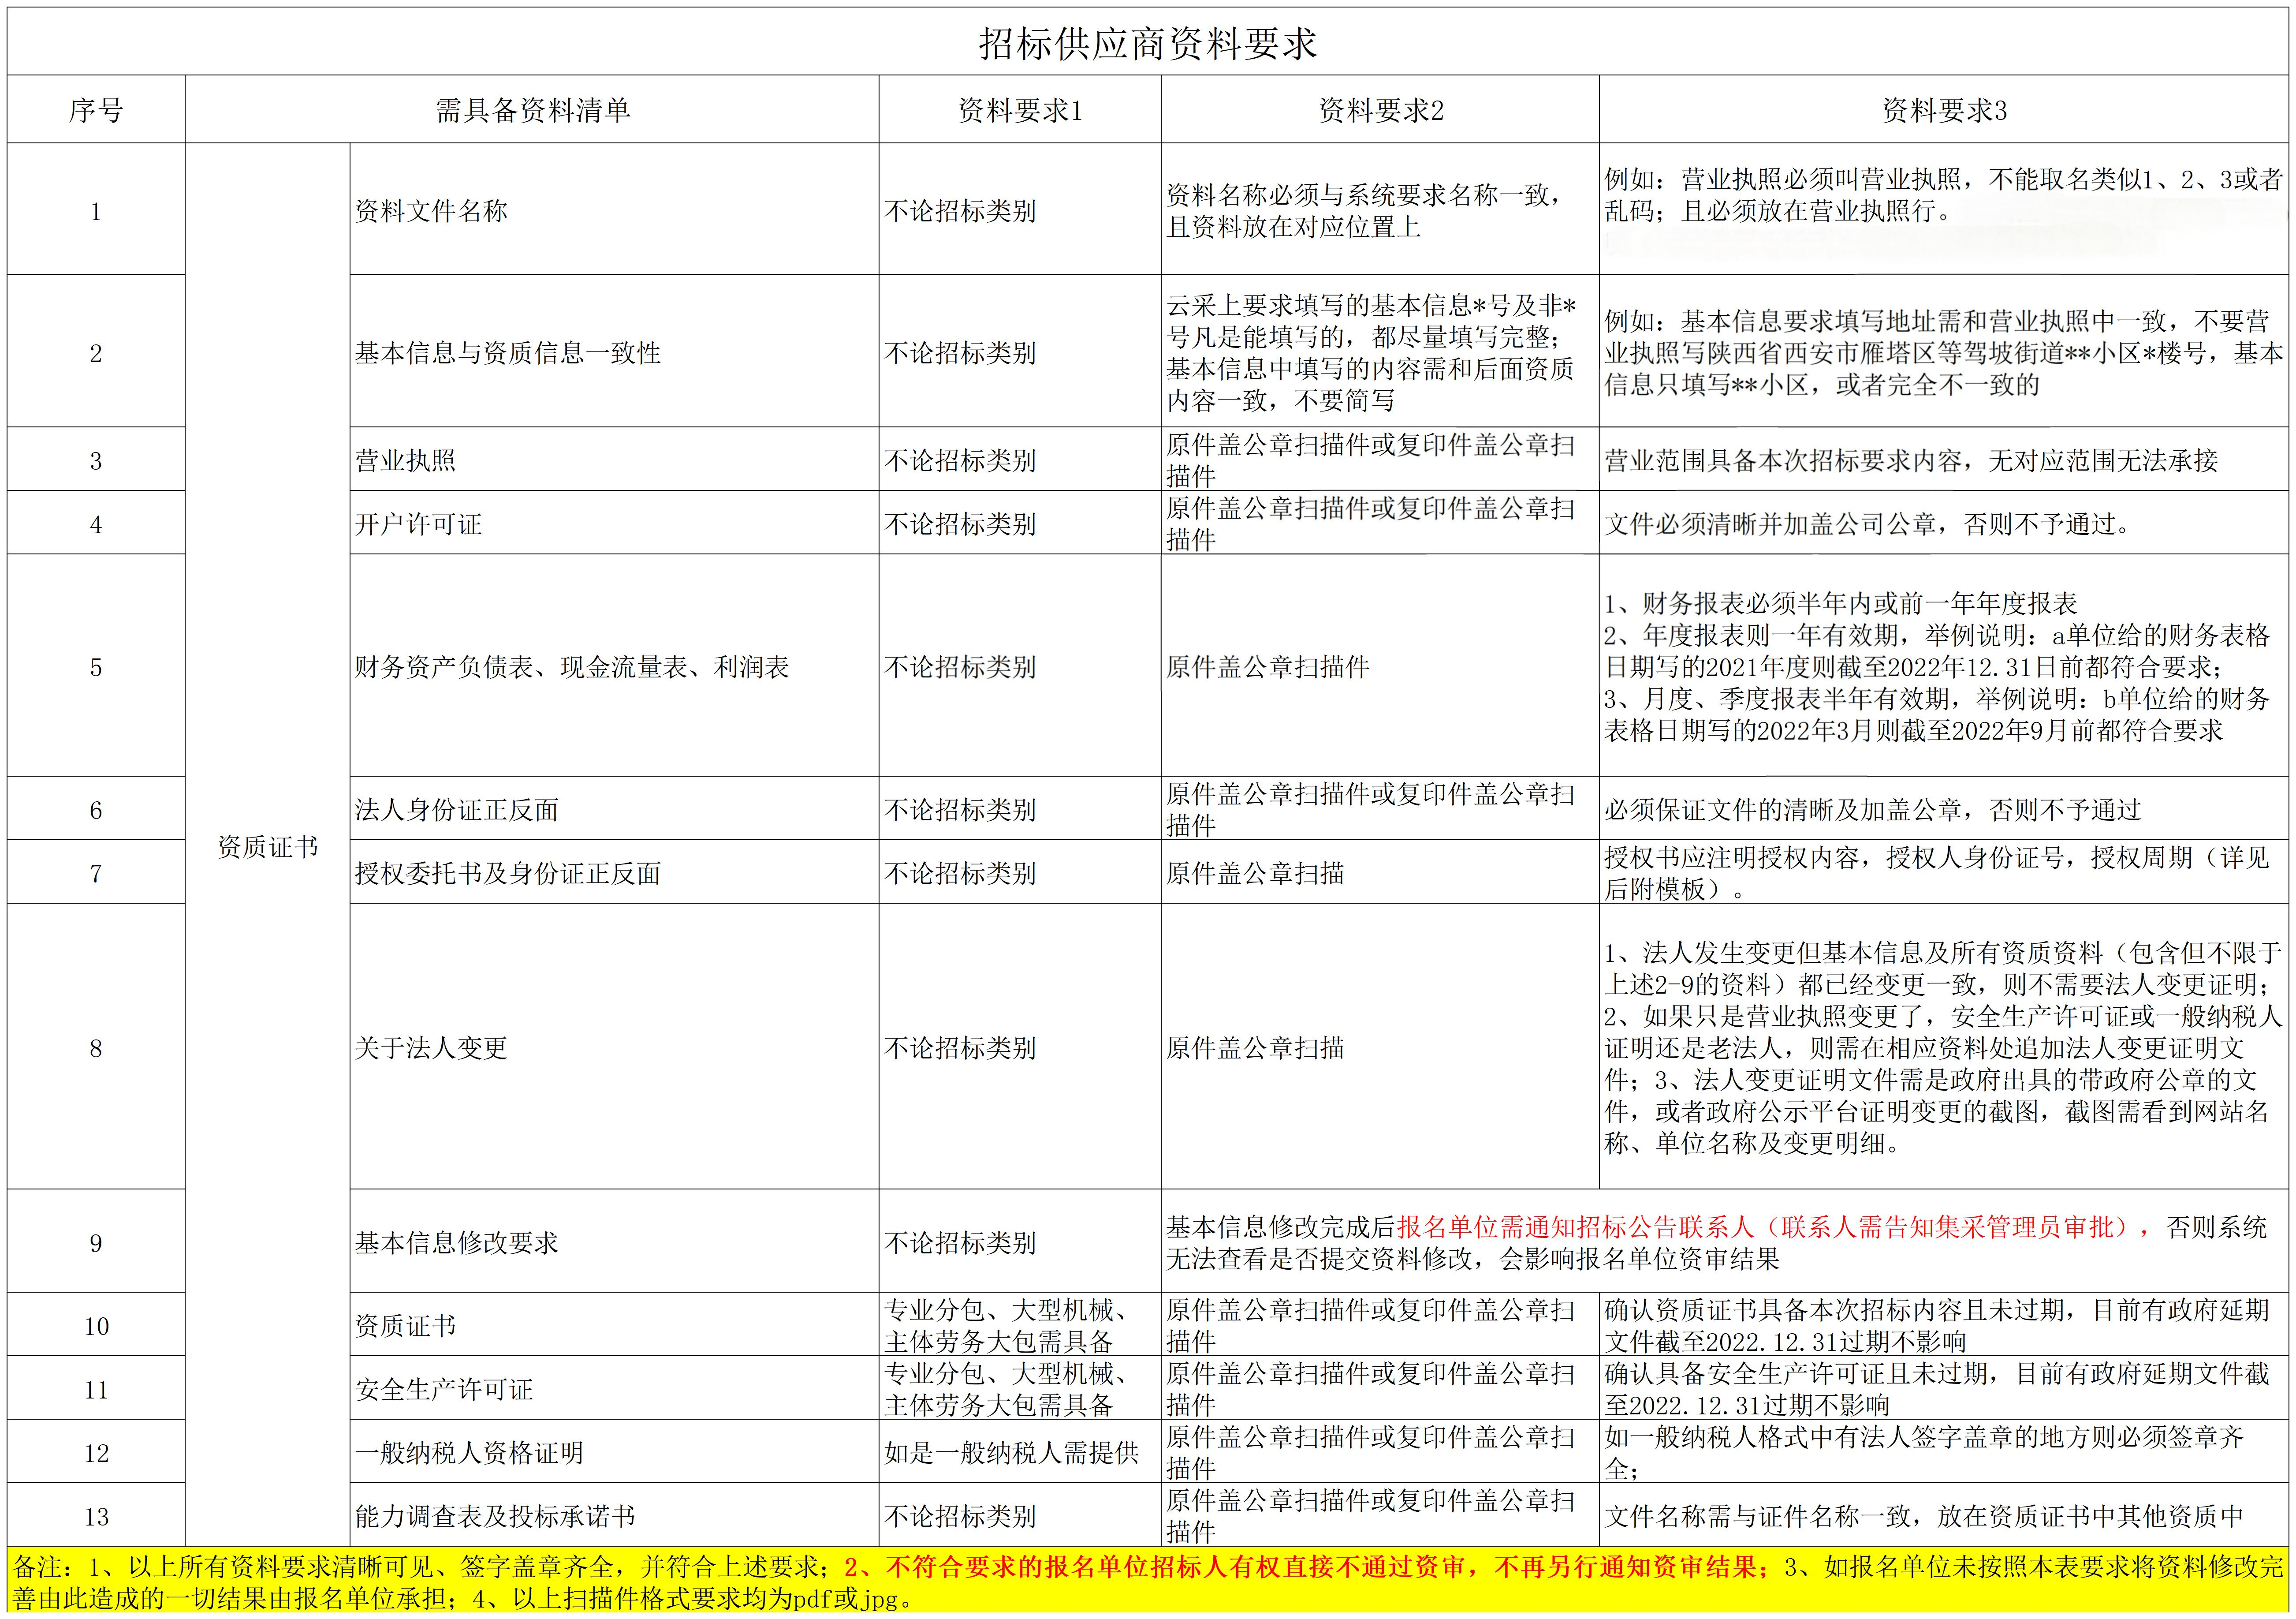The height and width of the screenshot is (1619, 2296).
Task: Click the table title 招标供应商资料要求
Action: pyautogui.click(x=1148, y=44)
